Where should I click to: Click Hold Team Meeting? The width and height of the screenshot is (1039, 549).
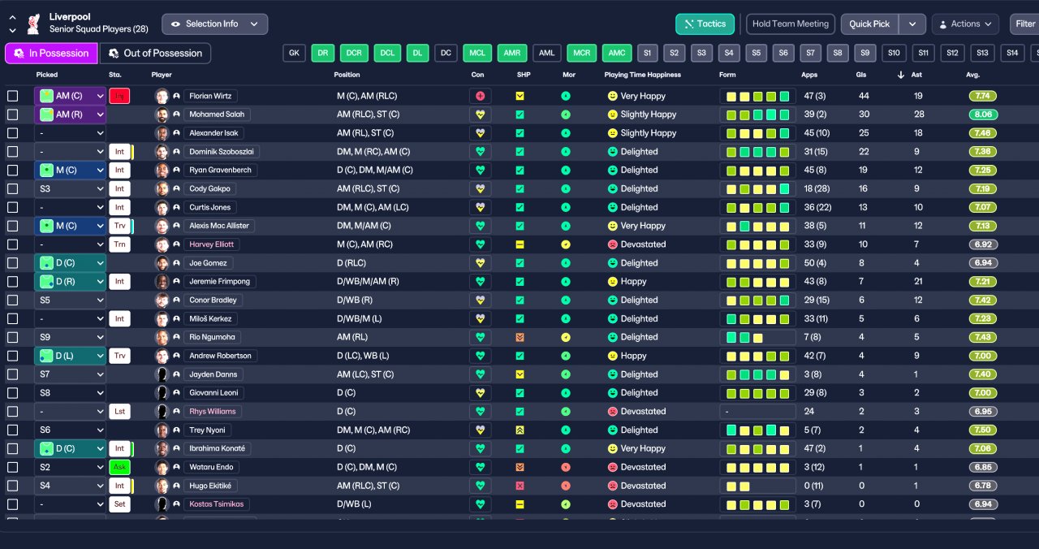(x=791, y=24)
